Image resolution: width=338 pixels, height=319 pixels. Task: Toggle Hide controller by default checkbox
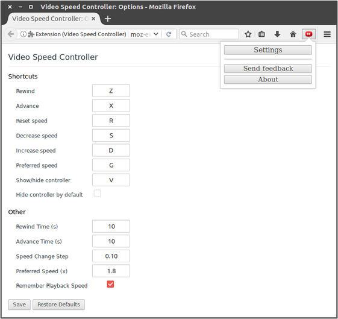[x=97, y=193]
